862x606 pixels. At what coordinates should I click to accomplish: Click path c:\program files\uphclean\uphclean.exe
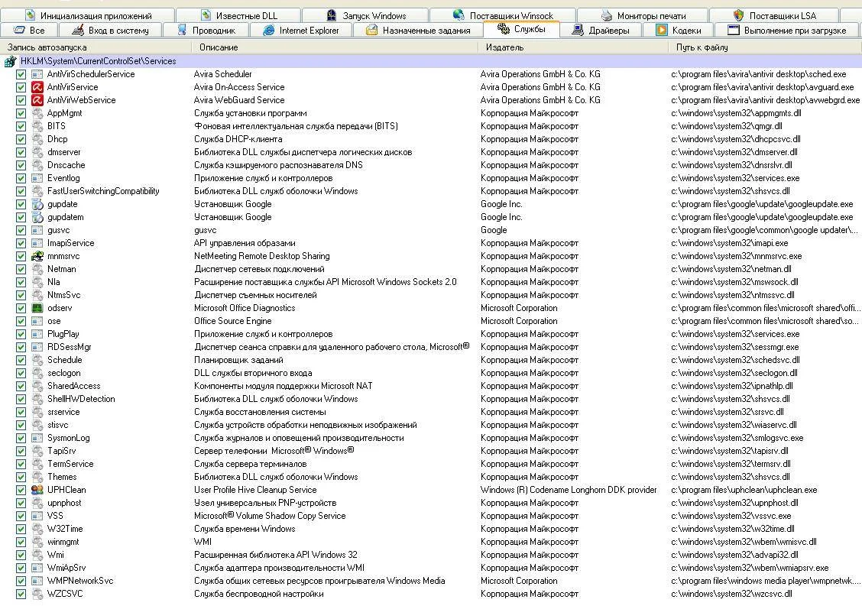[x=744, y=489]
